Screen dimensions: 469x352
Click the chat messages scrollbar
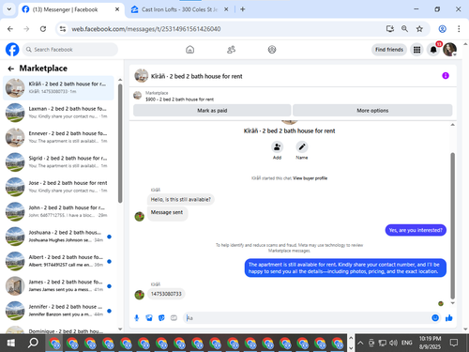[452, 225]
